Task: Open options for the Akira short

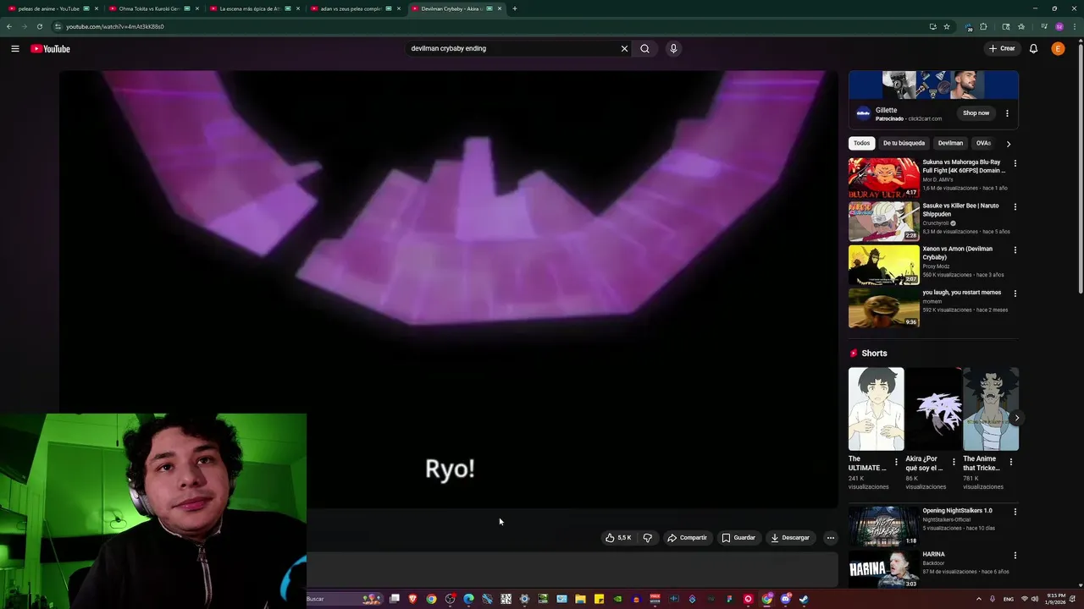Action: pos(954,462)
